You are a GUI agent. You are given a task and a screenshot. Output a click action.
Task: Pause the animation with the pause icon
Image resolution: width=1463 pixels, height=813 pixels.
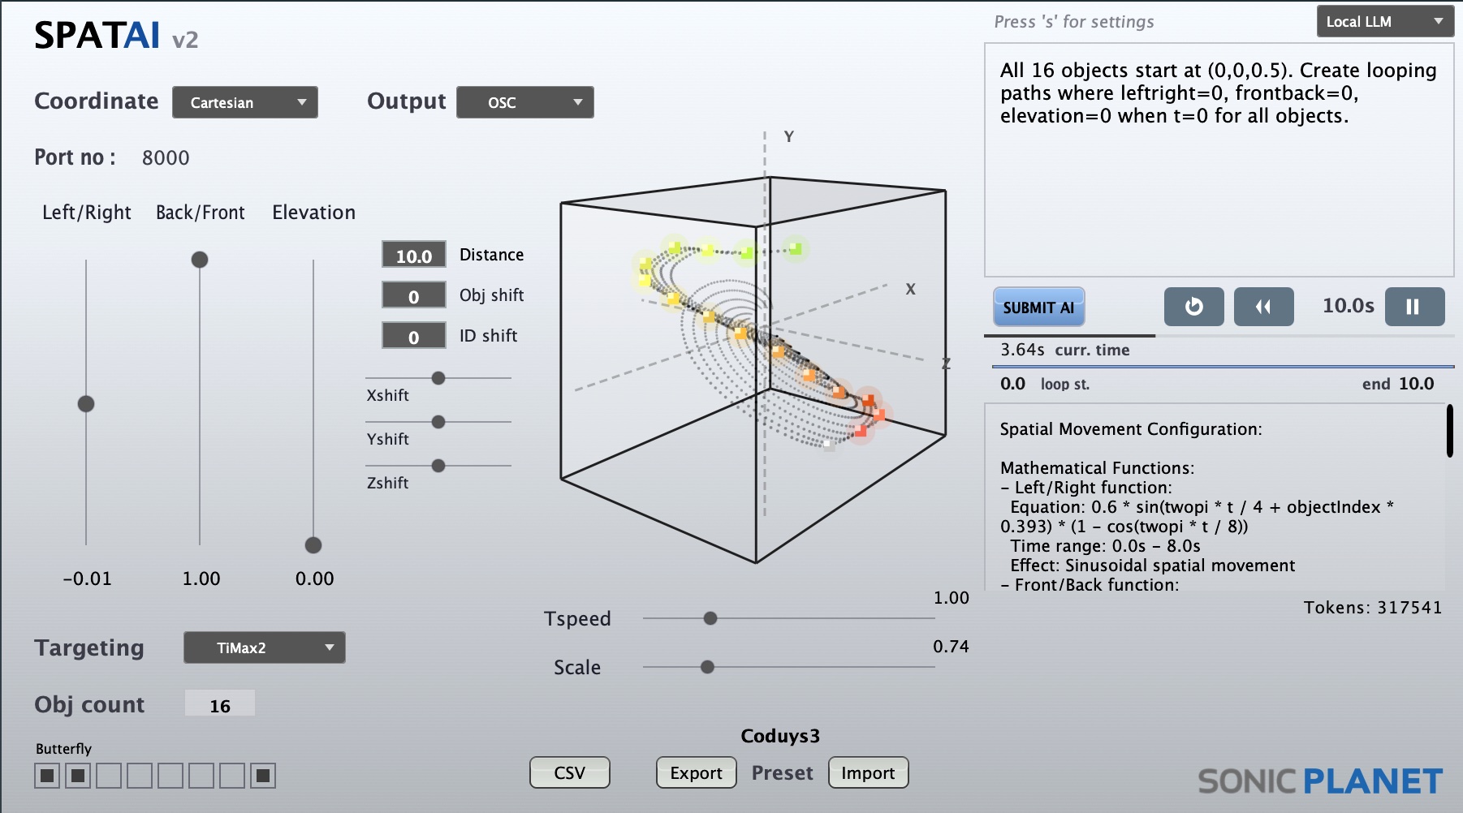pyautogui.click(x=1414, y=307)
